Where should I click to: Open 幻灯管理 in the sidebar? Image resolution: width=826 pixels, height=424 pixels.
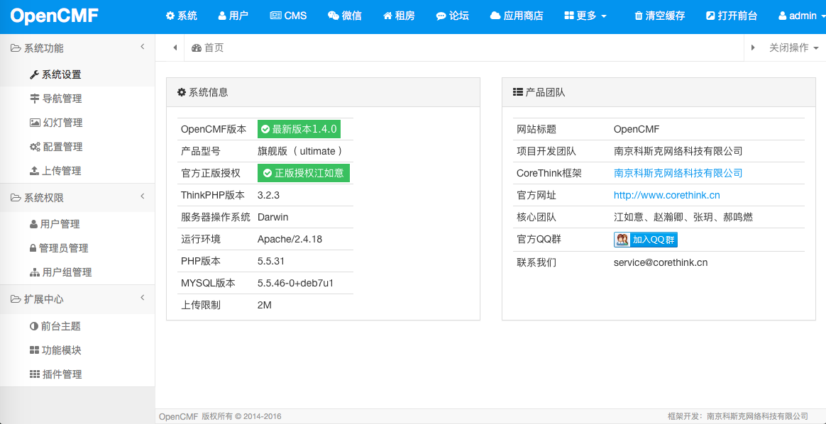pos(77,123)
